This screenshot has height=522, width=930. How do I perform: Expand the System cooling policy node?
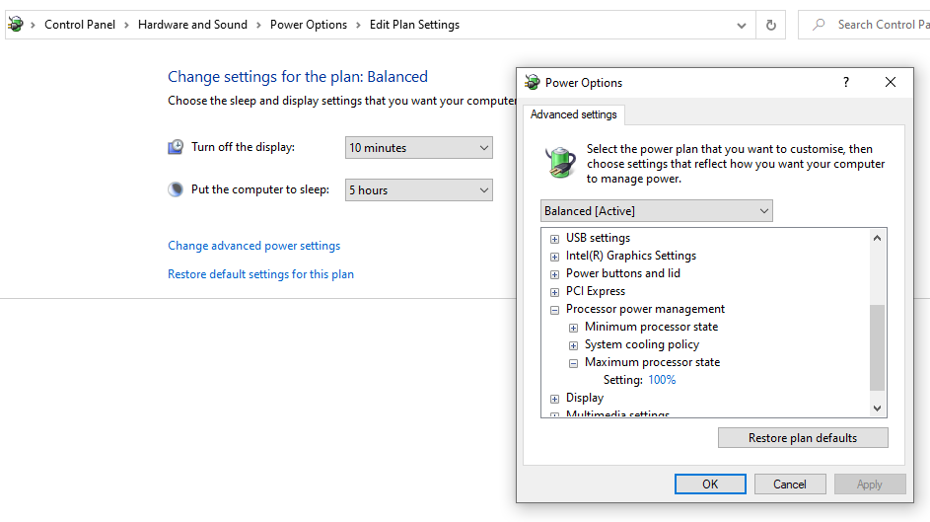click(574, 345)
